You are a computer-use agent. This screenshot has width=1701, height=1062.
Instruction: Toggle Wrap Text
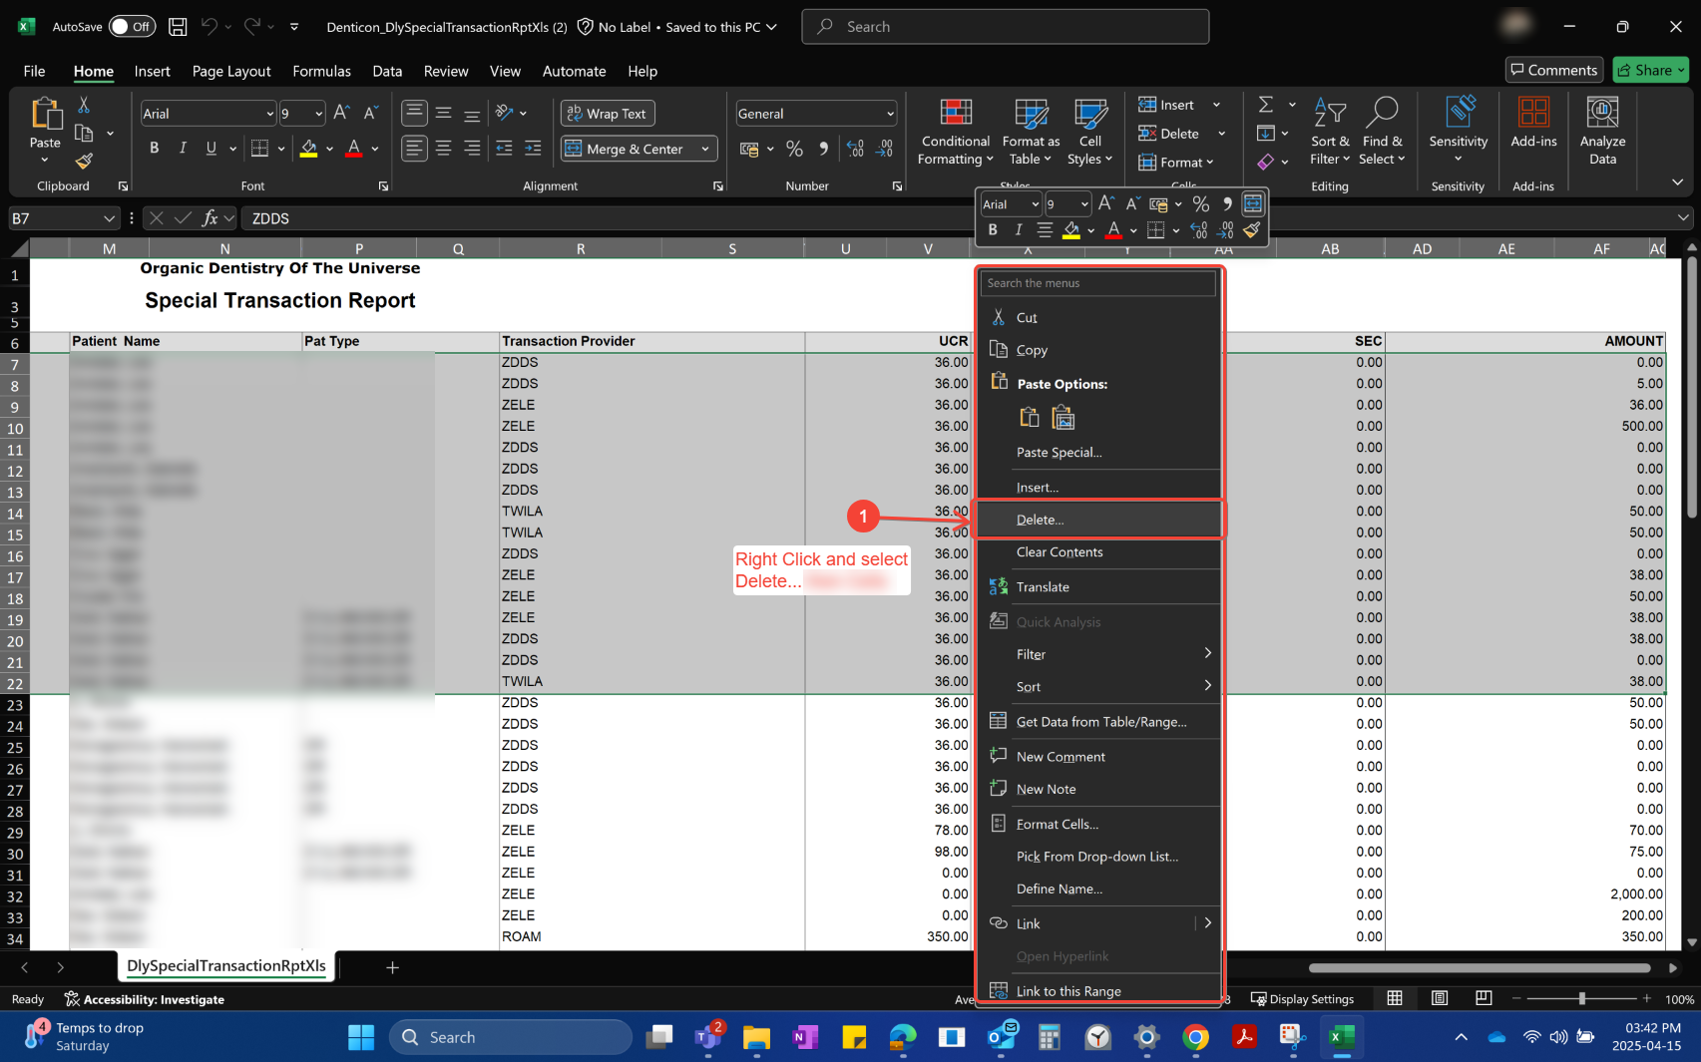click(x=608, y=114)
